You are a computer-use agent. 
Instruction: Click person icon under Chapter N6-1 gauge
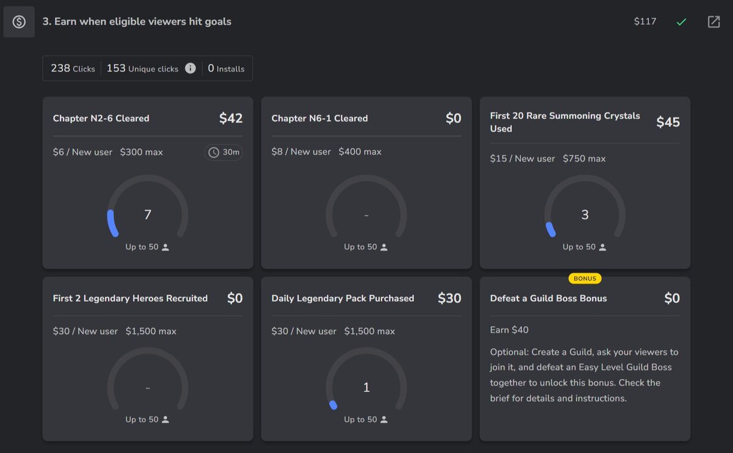click(384, 247)
